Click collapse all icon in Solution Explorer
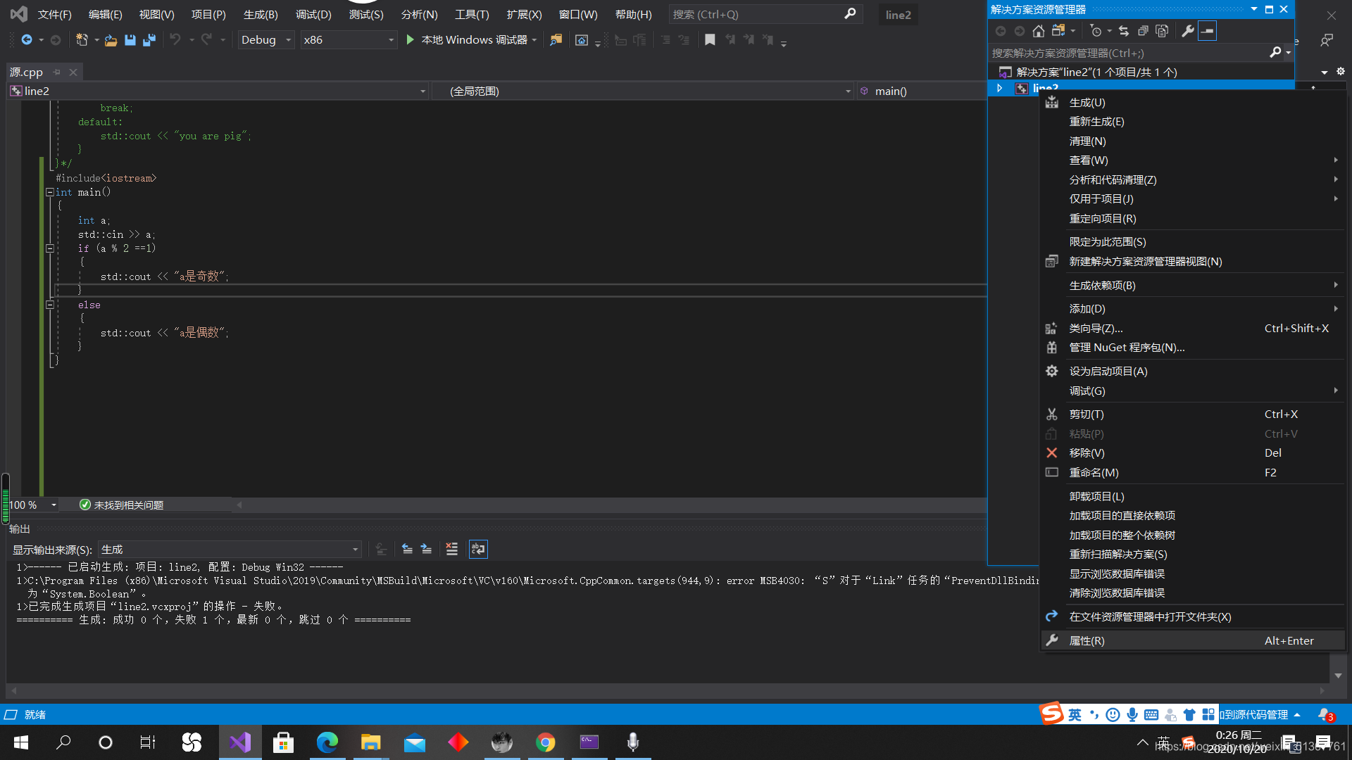1352x760 pixels. coord(1143,31)
